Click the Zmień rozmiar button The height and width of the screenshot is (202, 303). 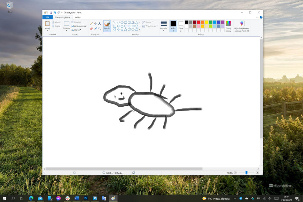[x=79, y=26]
